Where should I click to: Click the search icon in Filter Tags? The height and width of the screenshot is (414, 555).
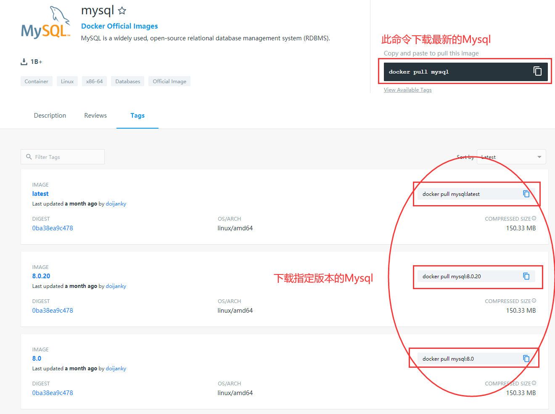pos(29,157)
